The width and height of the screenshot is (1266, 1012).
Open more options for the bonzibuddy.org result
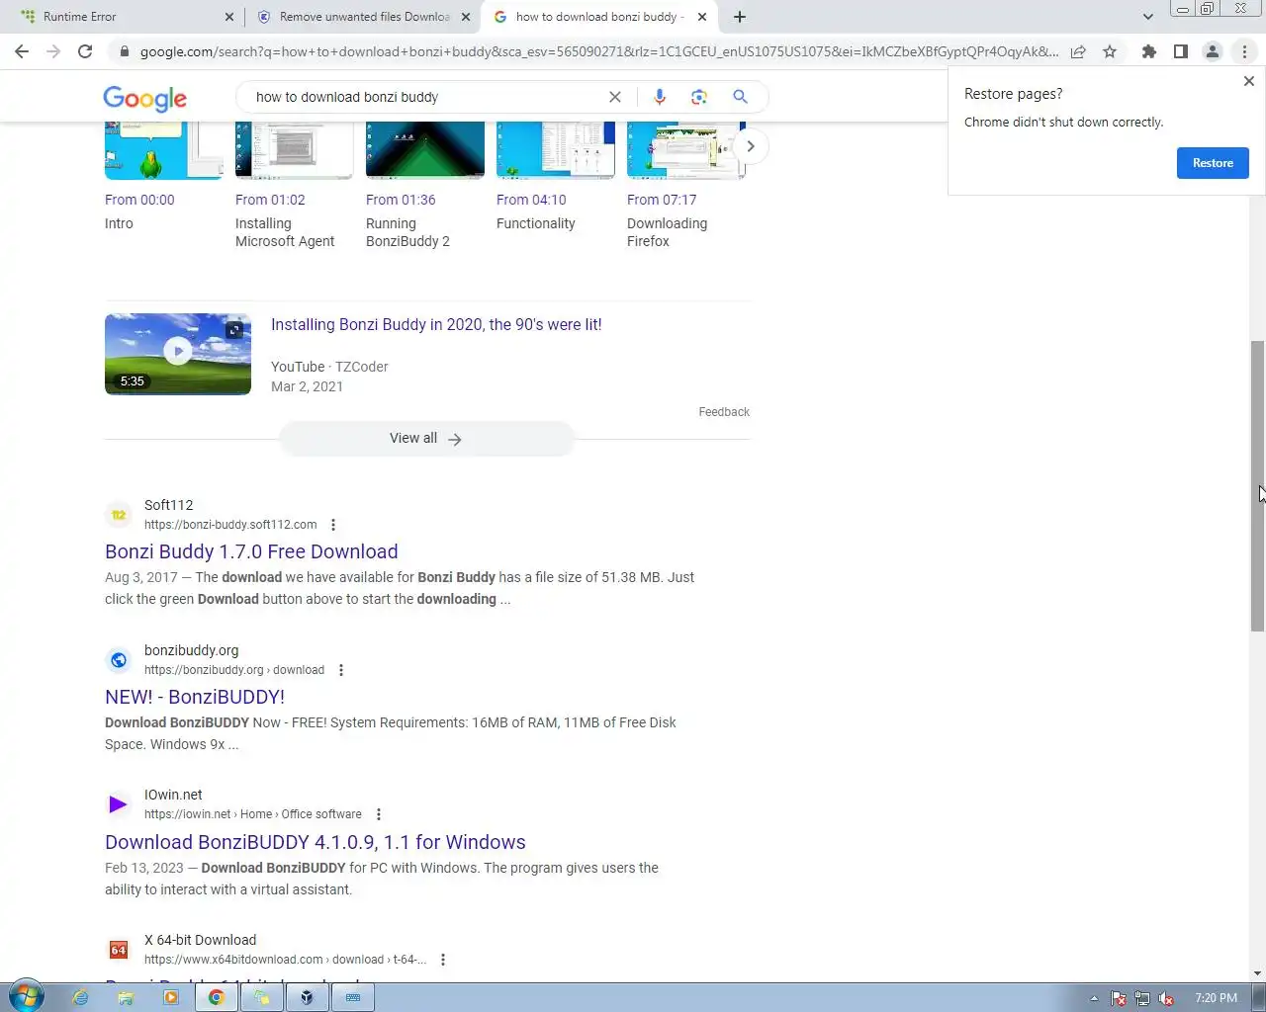click(x=341, y=670)
